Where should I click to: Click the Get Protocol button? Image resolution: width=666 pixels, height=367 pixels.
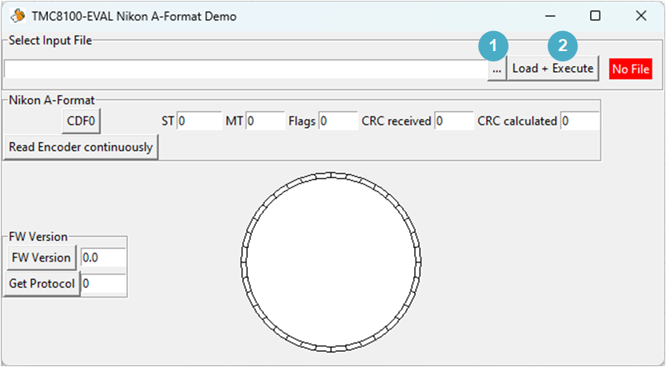coord(42,283)
